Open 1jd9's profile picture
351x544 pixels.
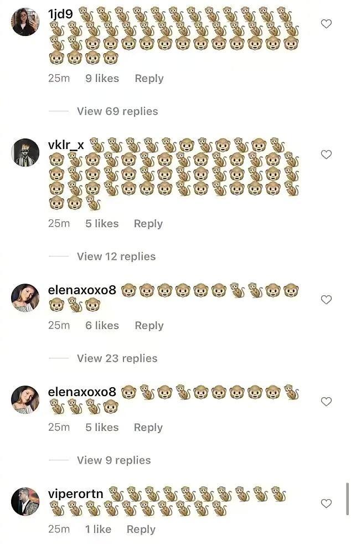pyautogui.click(x=25, y=22)
